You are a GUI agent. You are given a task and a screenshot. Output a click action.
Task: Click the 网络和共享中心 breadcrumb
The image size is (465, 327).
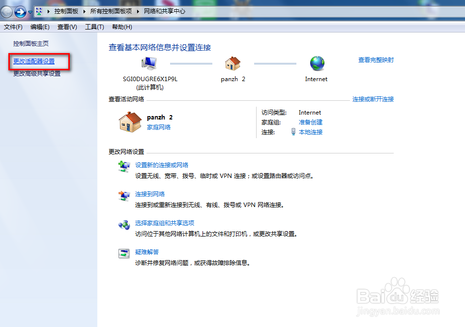coord(165,11)
